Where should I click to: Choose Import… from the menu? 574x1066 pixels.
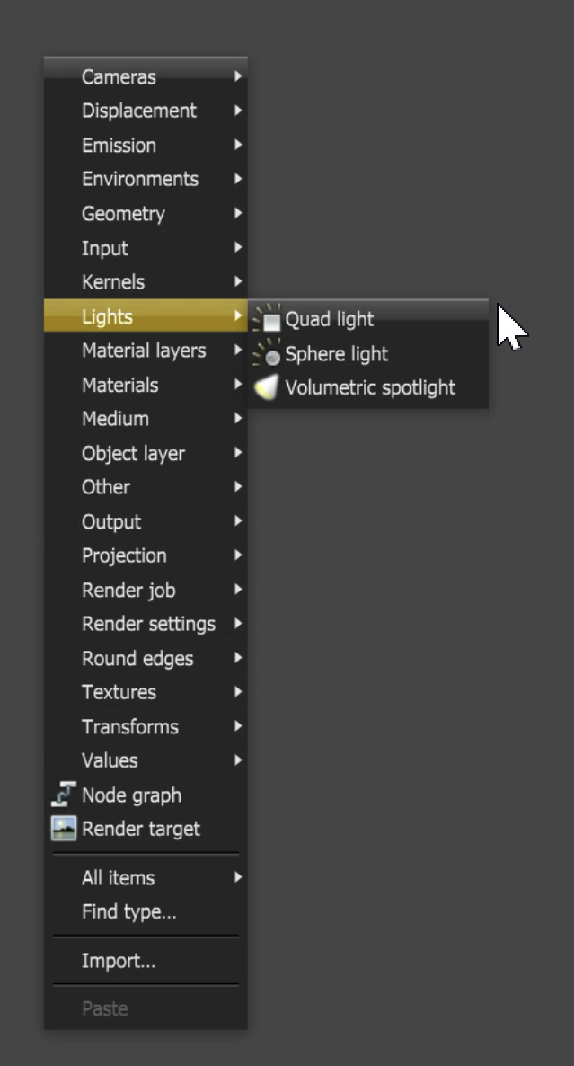point(118,961)
